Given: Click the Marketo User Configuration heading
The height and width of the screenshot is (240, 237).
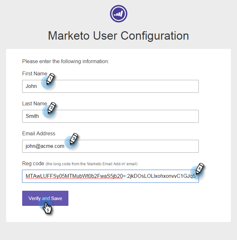Looking at the screenshot, I should click(118, 35).
